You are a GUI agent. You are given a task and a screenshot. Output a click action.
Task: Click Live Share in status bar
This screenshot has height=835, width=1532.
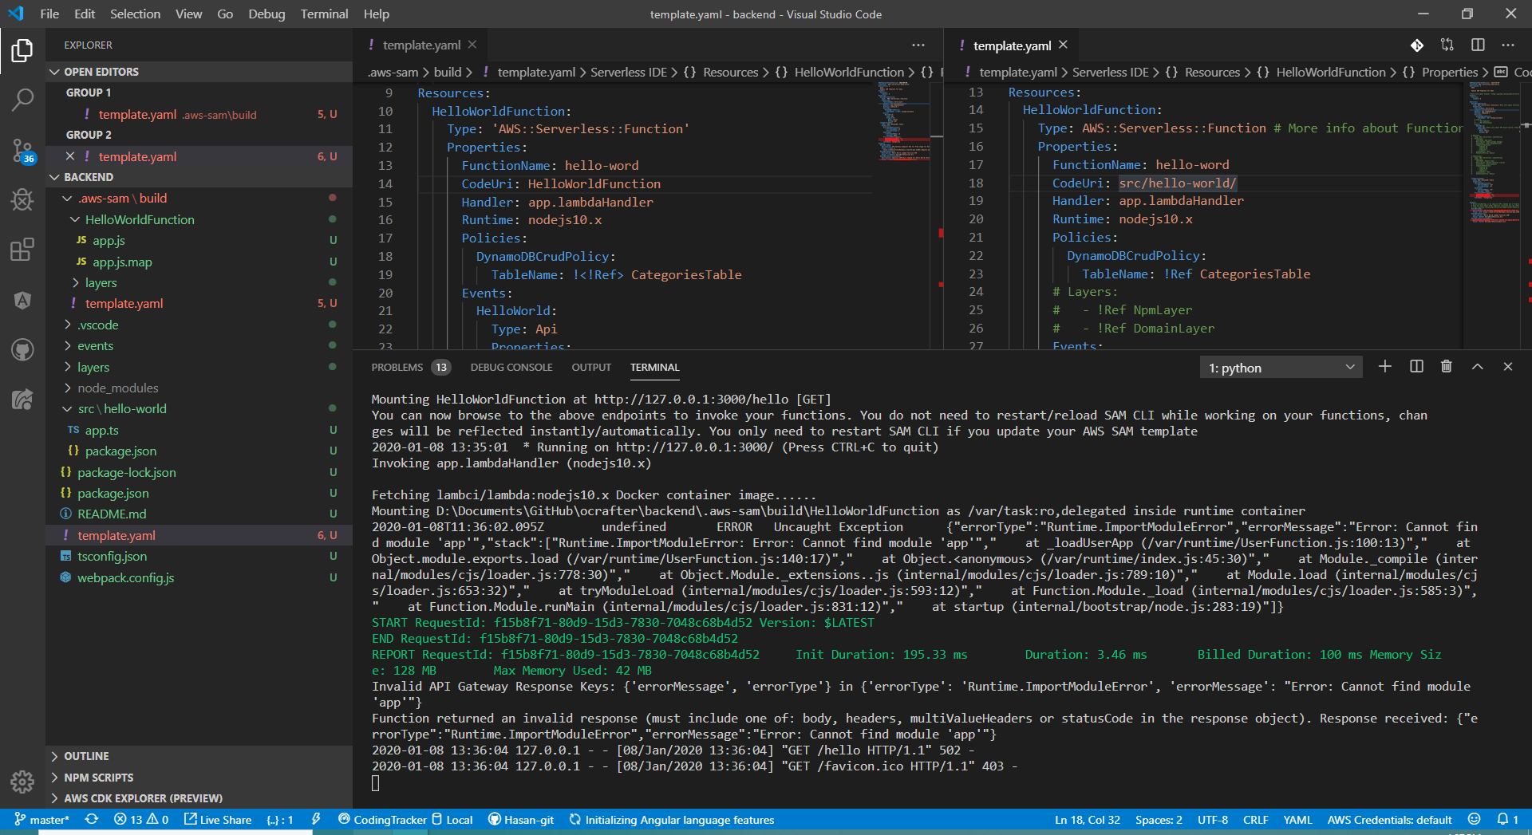point(218,820)
